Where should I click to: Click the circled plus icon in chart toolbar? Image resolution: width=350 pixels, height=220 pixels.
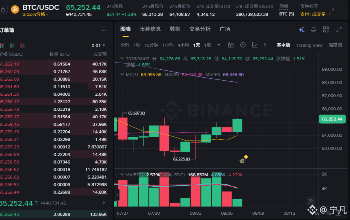pos(243,45)
